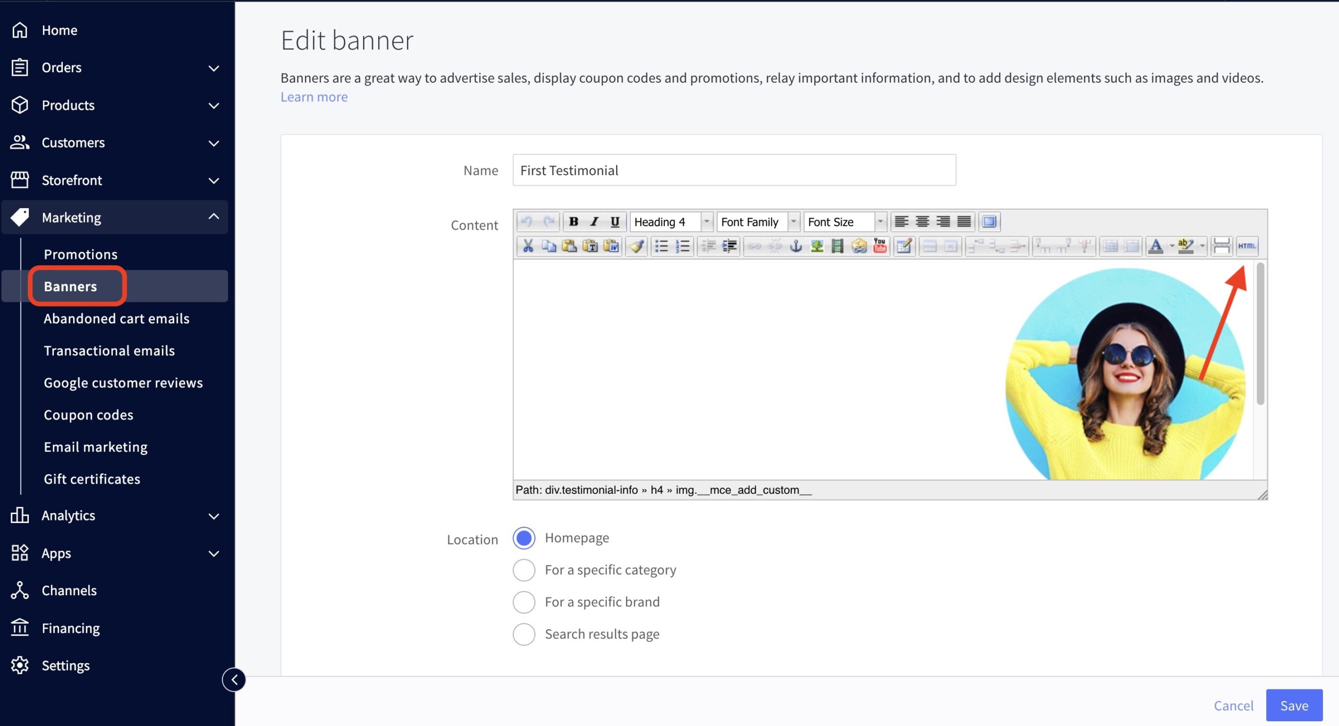The width and height of the screenshot is (1339, 726).
Task: Click the banner Name input field
Action: [x=734, y=171]
